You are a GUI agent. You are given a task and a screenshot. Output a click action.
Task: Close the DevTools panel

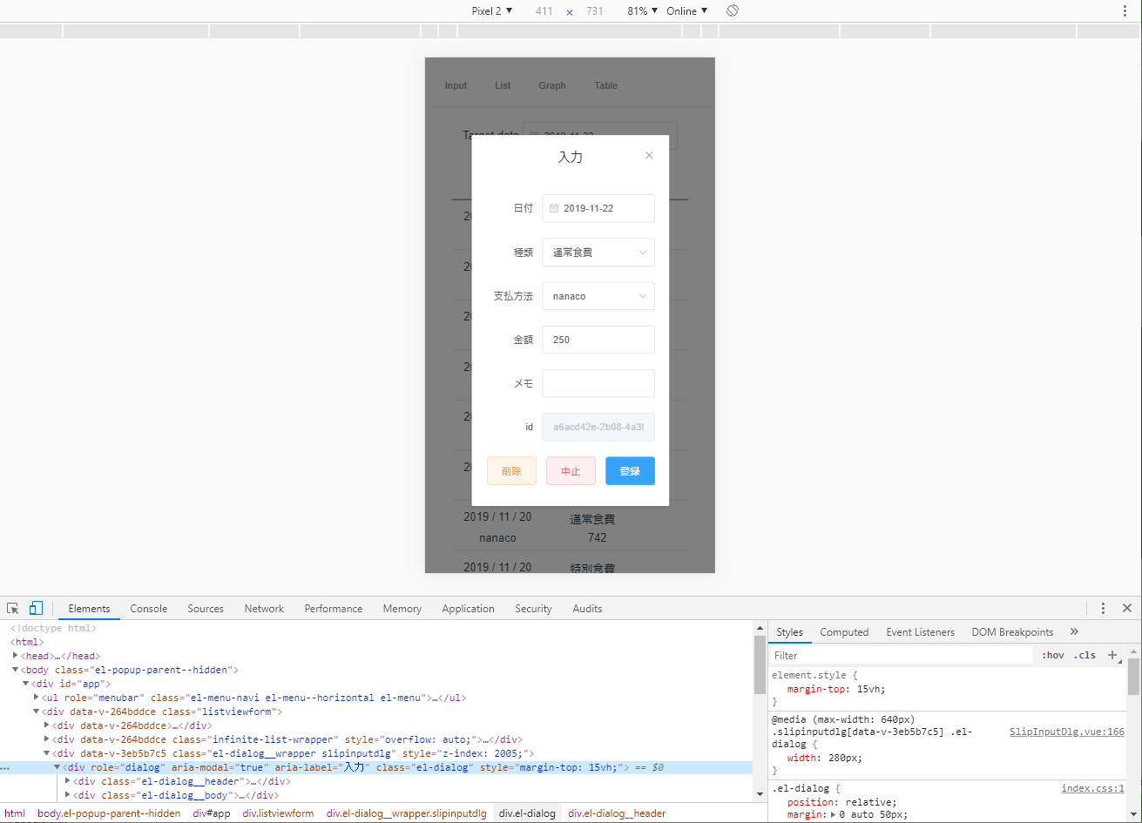[1127, 608]
